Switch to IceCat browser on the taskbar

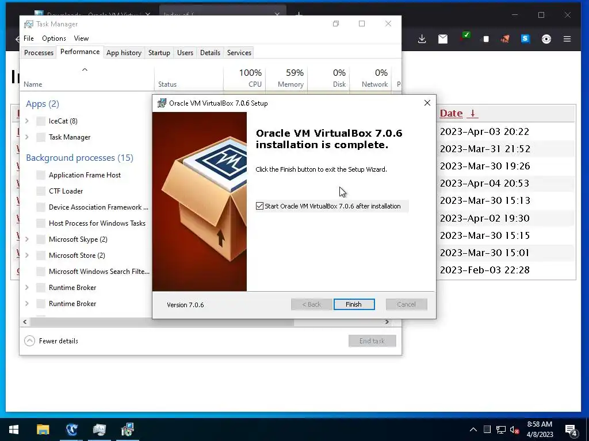coord(71,430)
